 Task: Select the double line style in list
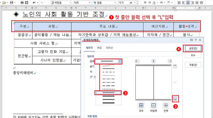[x=108, y=93]
